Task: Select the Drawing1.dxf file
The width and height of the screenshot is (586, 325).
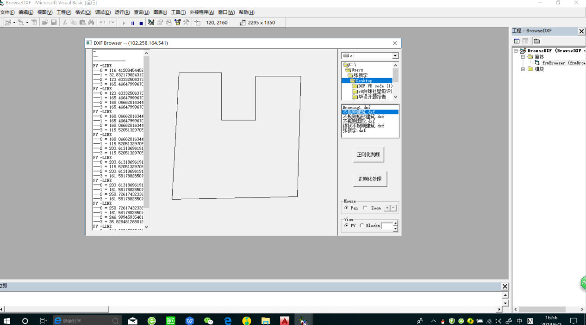Action: pyautogui.click(x=356, y=107)
